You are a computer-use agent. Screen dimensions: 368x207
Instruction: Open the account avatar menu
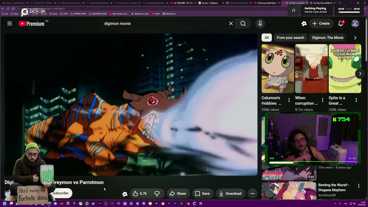point(355,24)
